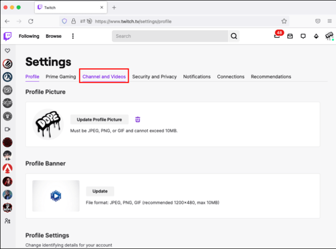The height and width of the screenshot is (249, 336).
Task: Delete profile picture with trash icon
Action: 138,119
